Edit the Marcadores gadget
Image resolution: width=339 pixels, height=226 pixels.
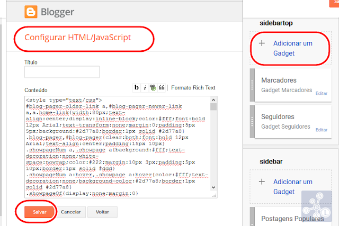coord(322,93)
